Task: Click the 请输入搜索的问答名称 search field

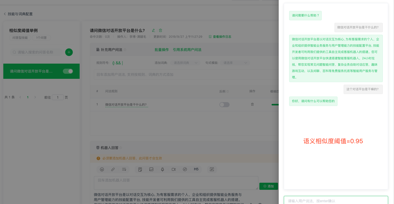Action: (36, 52)
